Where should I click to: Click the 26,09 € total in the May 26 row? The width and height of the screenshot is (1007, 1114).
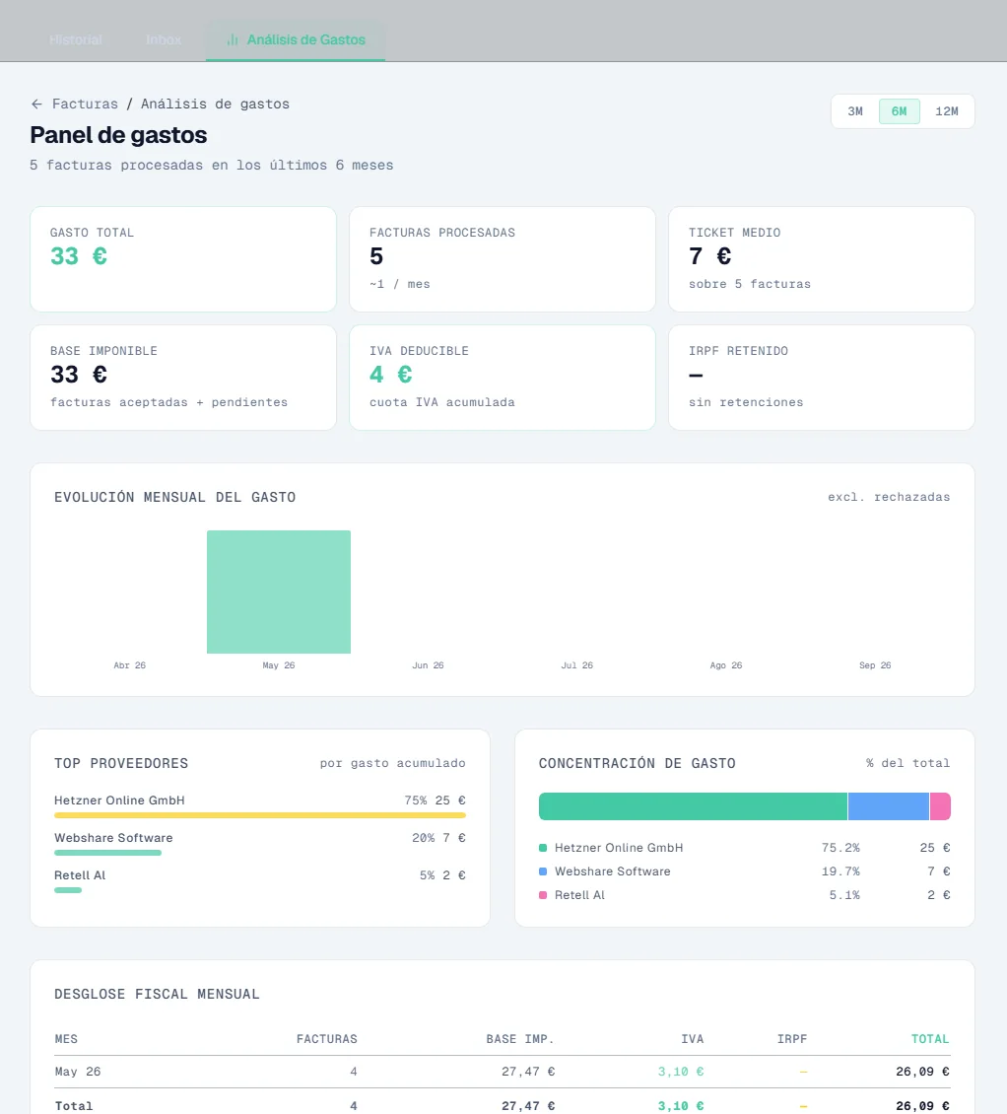click(x=922, y=1072)
